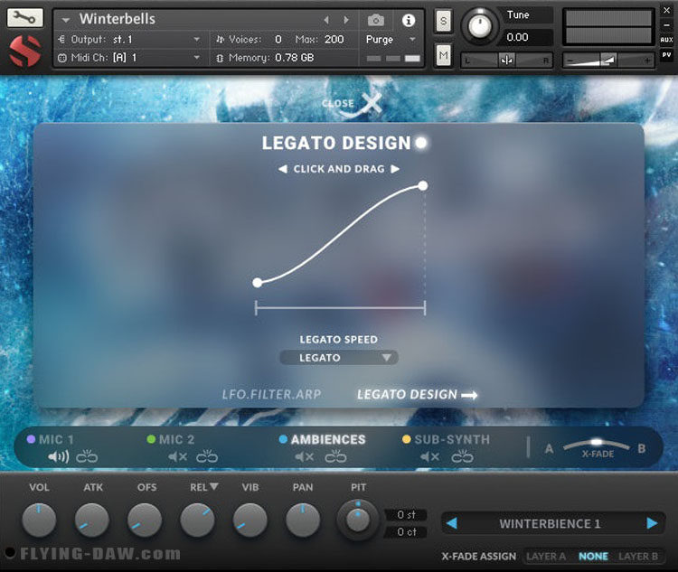The image size is (678, 572).
Task: Adjust the output volume slider
Action: coord(608,61)
